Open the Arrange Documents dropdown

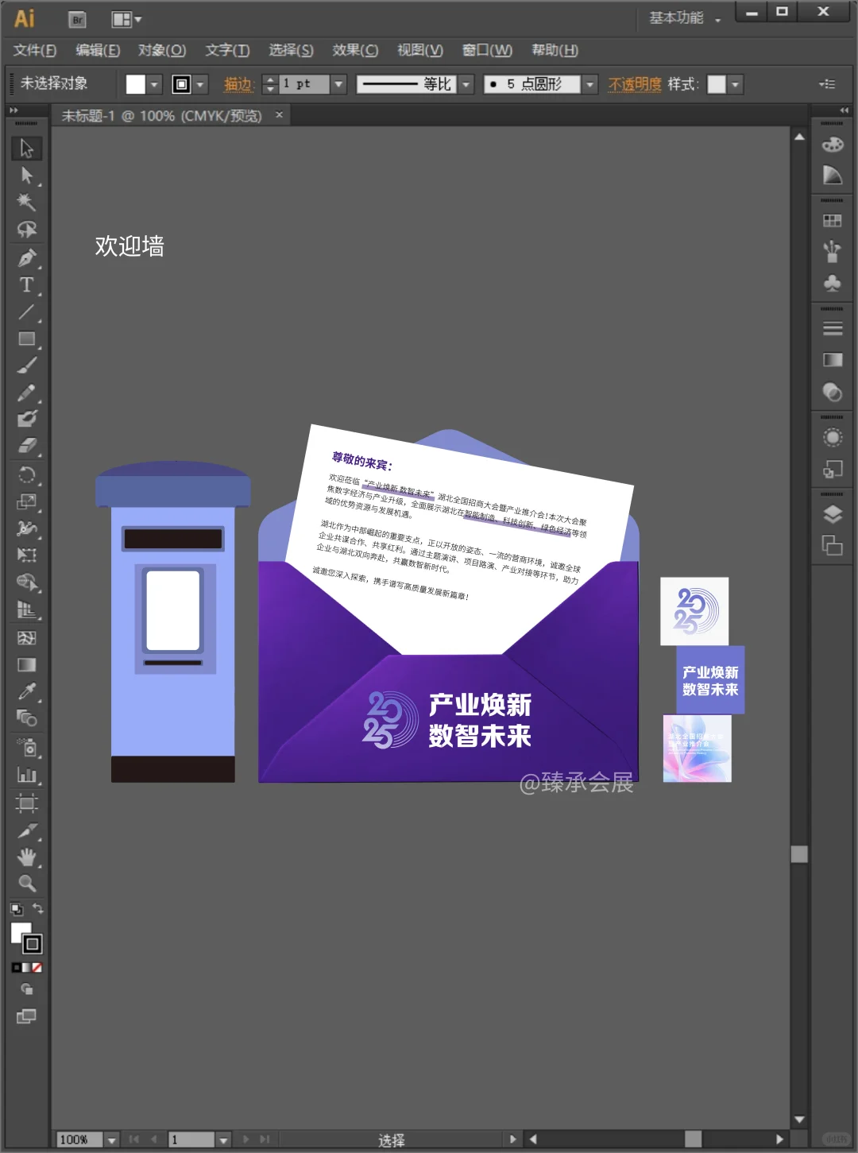[127, 20]
